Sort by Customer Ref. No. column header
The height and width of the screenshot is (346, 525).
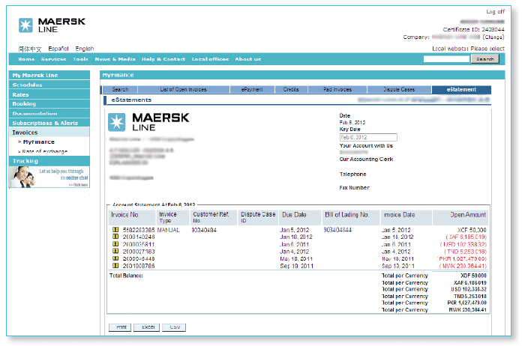coord(214,218)
